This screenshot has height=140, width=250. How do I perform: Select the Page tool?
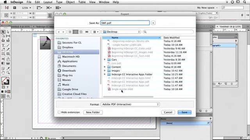[3, 36]
